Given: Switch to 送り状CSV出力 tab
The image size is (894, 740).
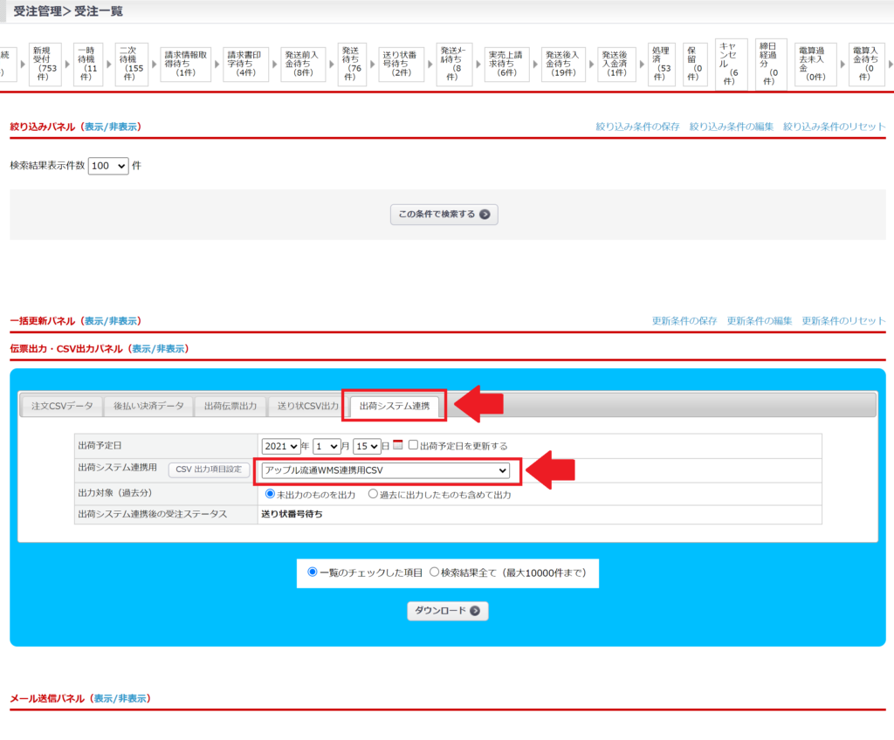Looking at the screenshot, I should point(308,406).
